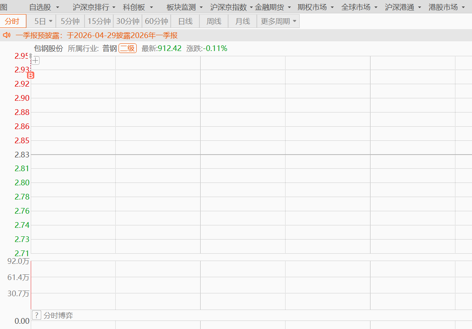
Task: Open the 板块监测 menu
Action: [x=184, y=7]
